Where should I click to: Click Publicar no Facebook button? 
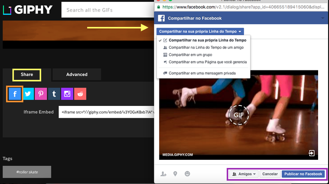303,174
